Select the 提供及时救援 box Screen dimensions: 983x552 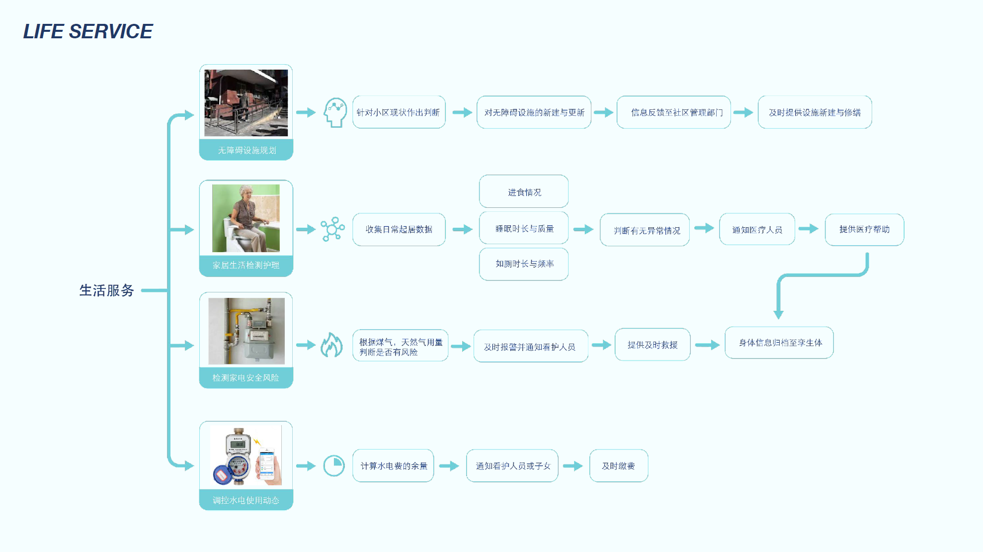point(653,345)
